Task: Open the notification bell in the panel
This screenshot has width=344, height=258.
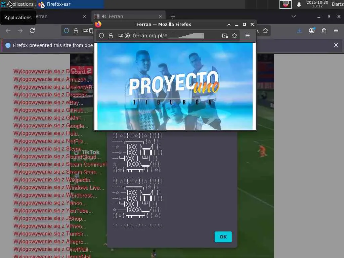Action: [299, 4]
